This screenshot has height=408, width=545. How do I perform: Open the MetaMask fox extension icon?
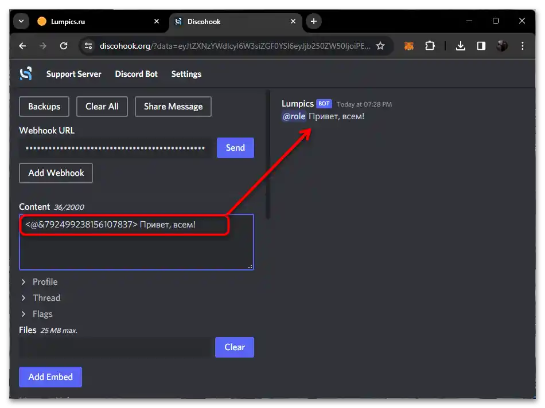click(408, 46)
